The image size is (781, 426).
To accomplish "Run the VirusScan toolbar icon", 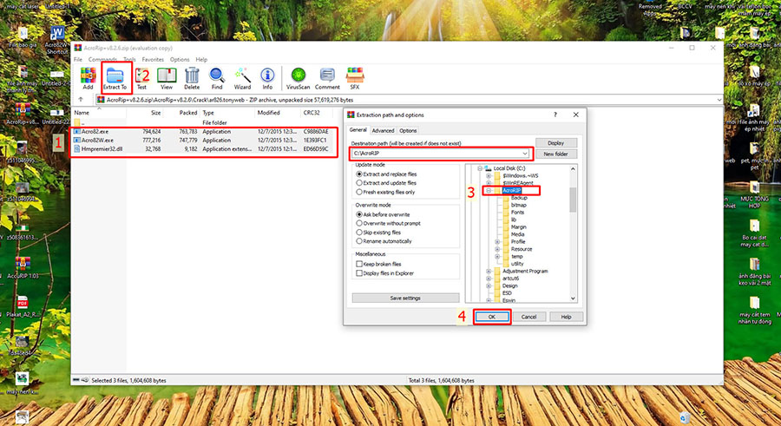I will (298, 78).
